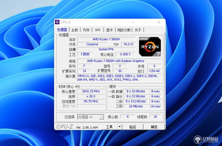Click the 16 MBytes L3 cache value

136,106
